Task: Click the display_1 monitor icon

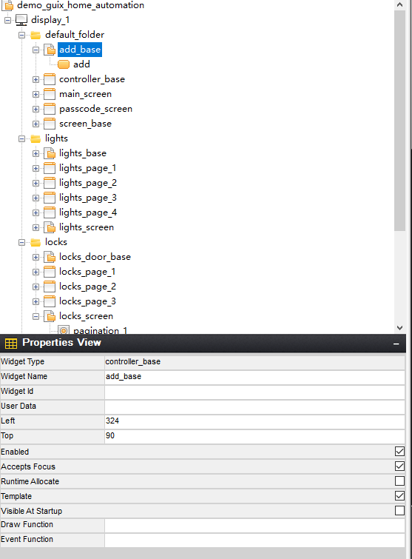Action: pyautogui.click(x=21, y=20)
